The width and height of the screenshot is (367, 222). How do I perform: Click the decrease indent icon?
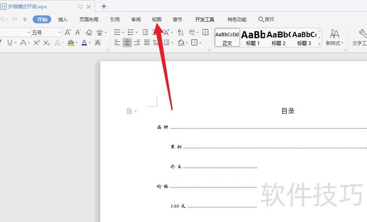pos(145,32)
